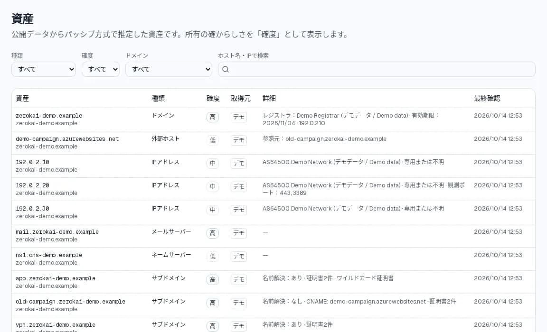Screen dimensions: 547x332
Task: Click the 資産 page heading
Action: [22, 19]
